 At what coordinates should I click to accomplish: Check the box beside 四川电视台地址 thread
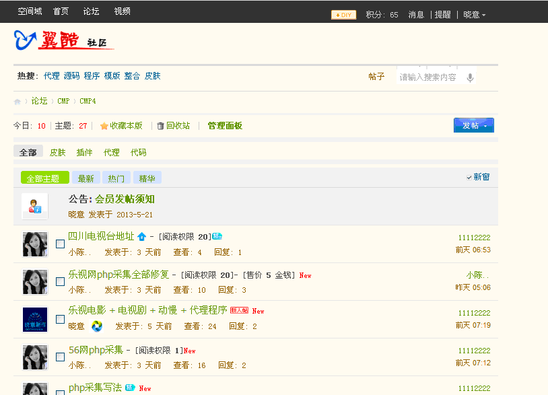point(60,244)
